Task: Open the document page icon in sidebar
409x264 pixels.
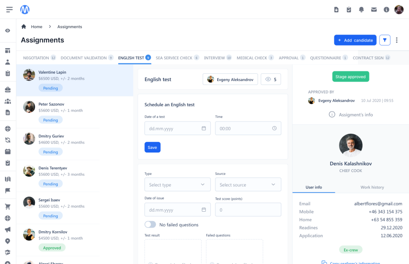Action: (x=8, y=113)
